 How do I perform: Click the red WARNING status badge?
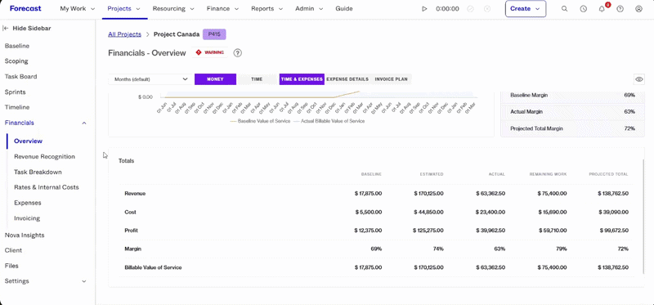210,52
